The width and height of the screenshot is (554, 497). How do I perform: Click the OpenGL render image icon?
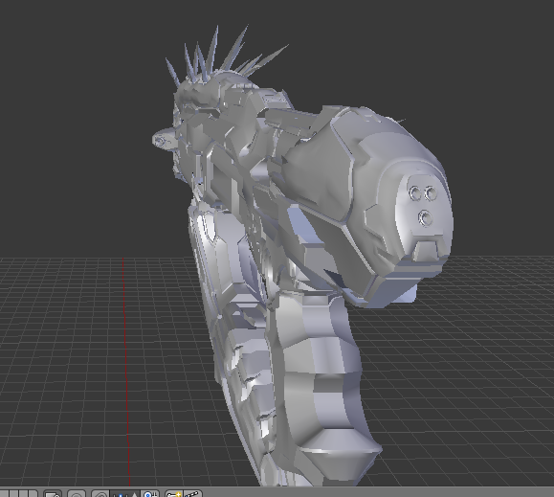click(x=174, y=494)
